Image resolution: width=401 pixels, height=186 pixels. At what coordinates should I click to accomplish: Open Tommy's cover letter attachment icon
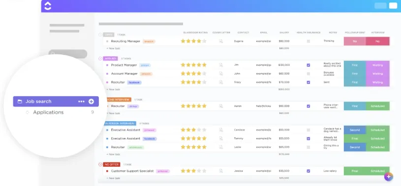pyautogui.click(x=221, y=138)
